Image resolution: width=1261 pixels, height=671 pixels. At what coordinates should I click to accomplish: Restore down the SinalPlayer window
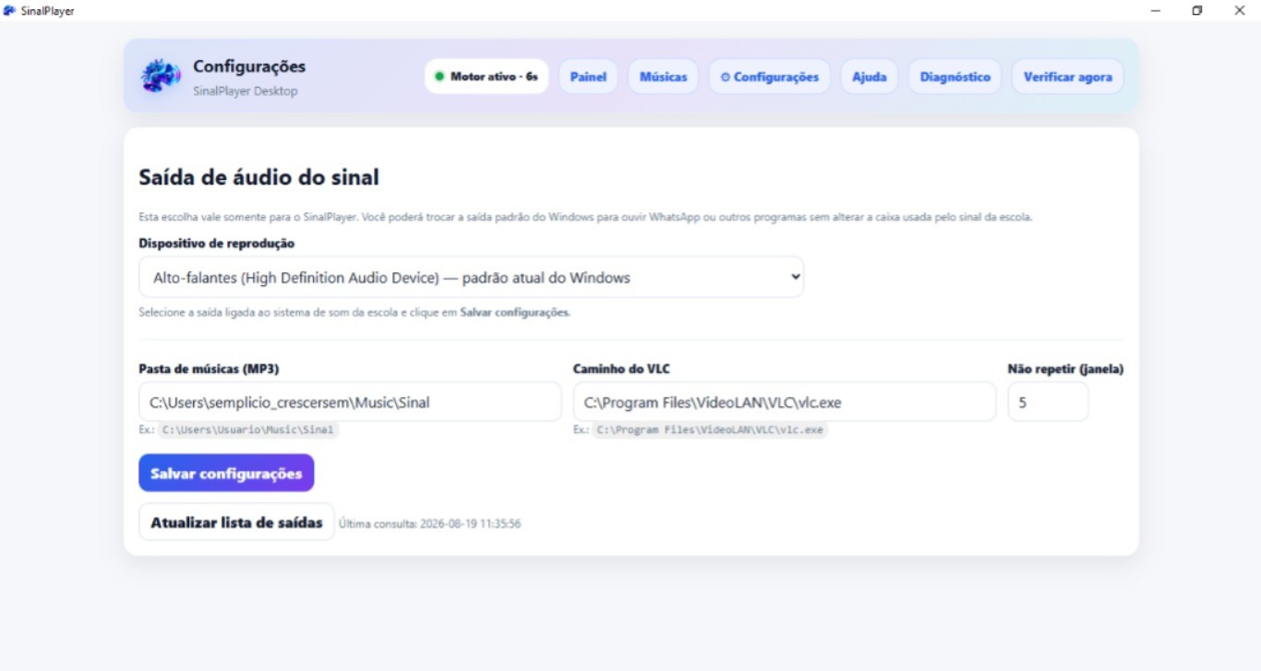1197,10
